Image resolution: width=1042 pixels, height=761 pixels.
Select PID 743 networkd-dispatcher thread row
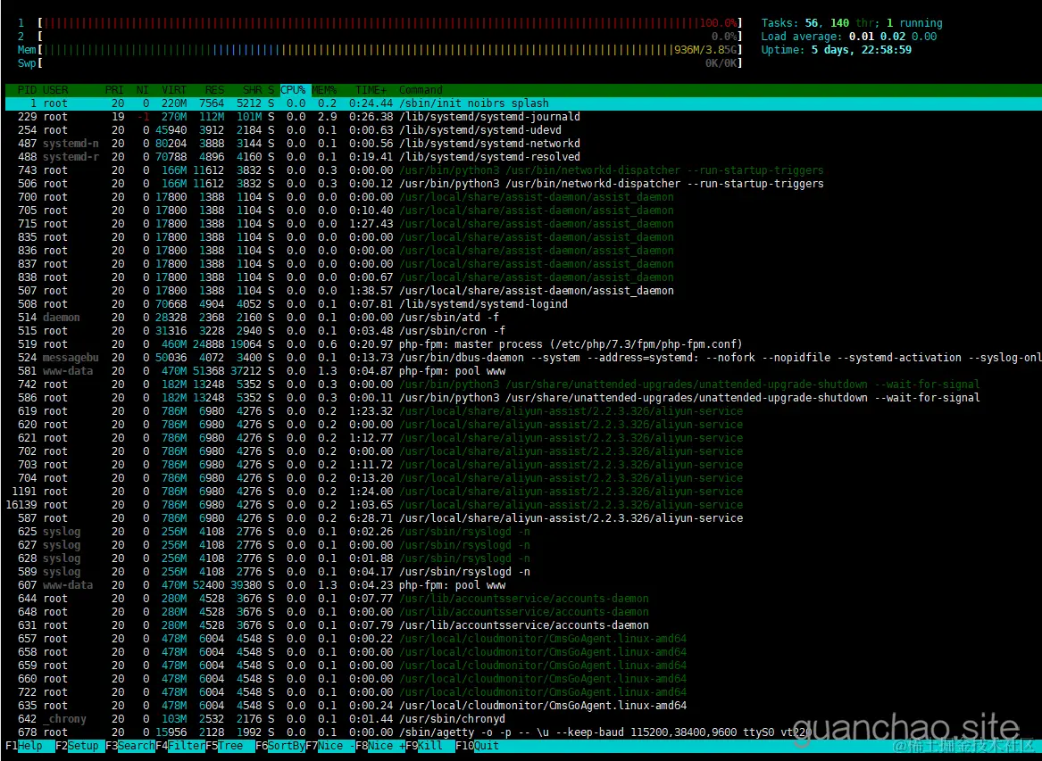[x=523, y=170]
